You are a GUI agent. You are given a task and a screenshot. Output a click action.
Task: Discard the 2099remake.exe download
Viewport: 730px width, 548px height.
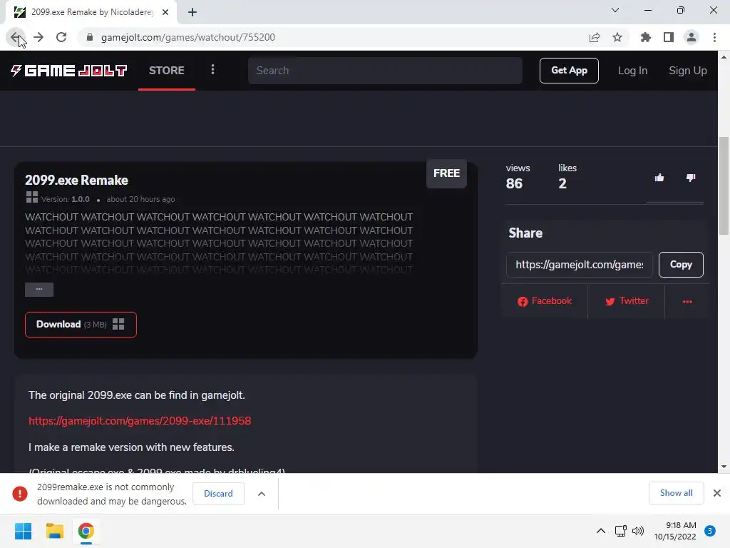(218, 494)
